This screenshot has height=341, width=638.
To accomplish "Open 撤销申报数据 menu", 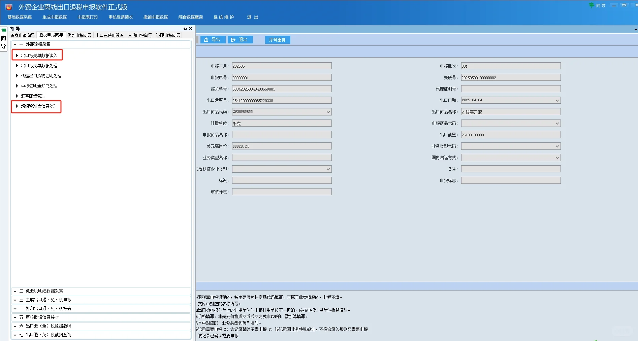I will 156,17.
